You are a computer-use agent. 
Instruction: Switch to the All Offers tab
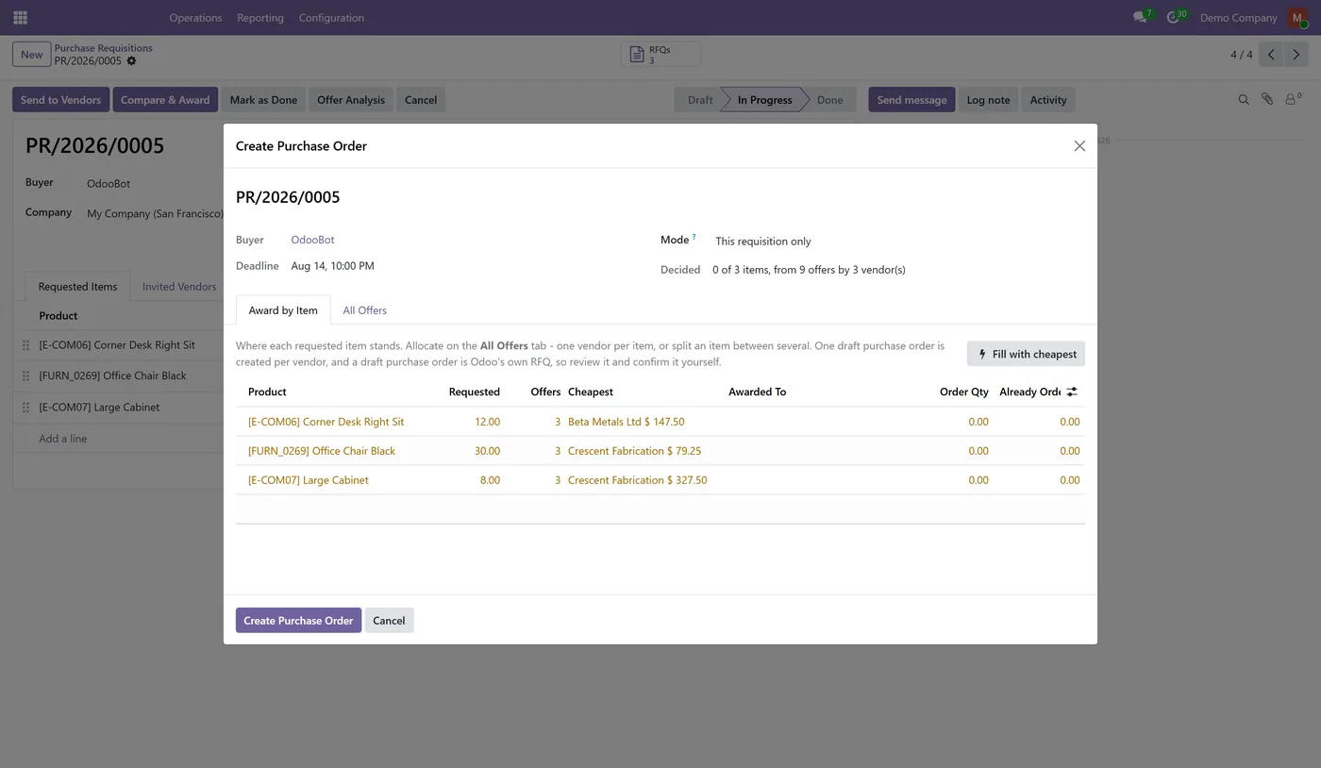point(364,310)
